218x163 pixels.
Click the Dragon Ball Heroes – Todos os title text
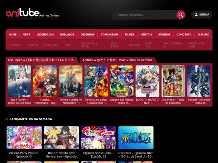tap(122, 101)
